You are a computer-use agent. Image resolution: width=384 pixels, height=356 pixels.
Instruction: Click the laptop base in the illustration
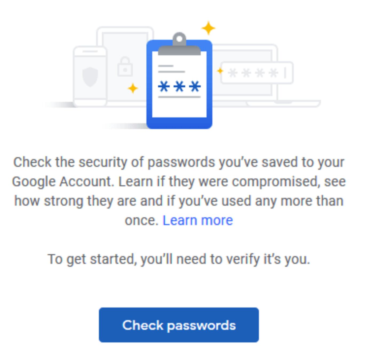coord(283,103)
